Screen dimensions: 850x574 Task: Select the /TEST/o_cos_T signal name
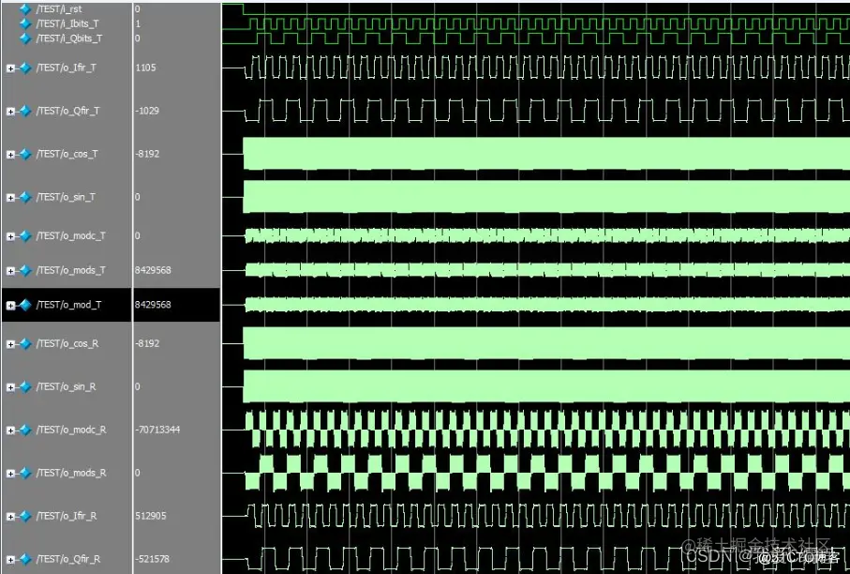point(67,154)
